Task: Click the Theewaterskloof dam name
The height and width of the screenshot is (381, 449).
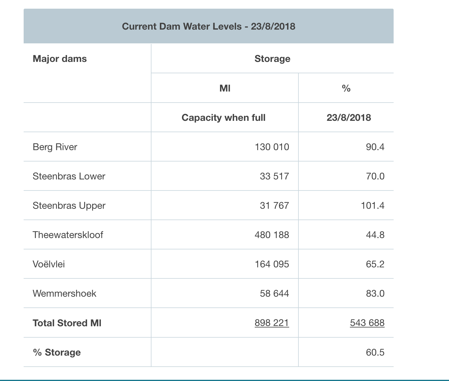Action: click(x=68, y=235)
